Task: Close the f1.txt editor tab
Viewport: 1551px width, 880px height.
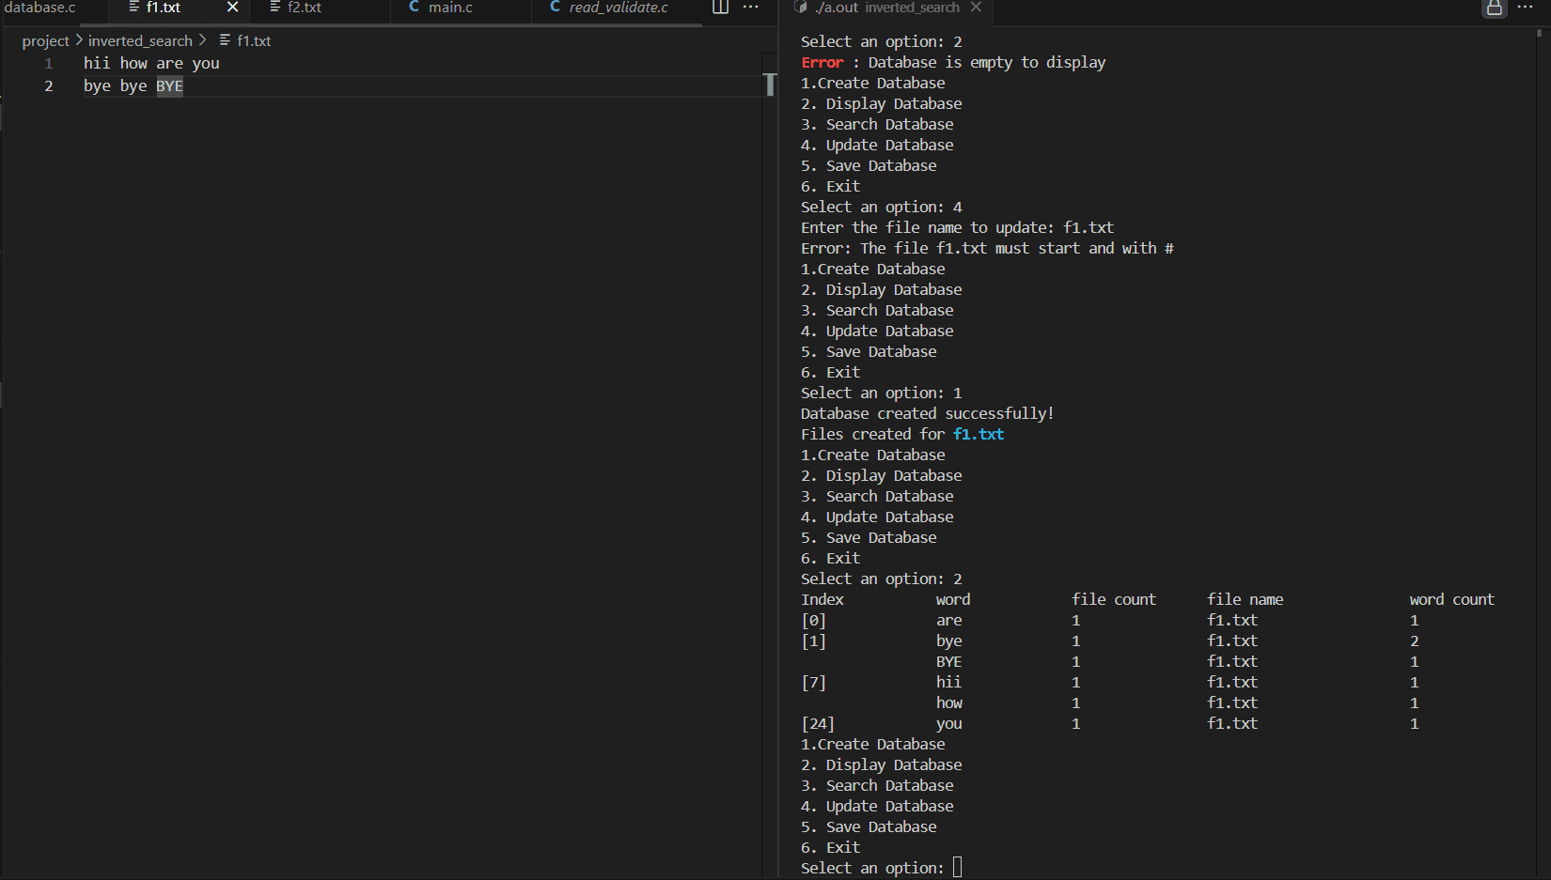Action: [x=232, y=8]
